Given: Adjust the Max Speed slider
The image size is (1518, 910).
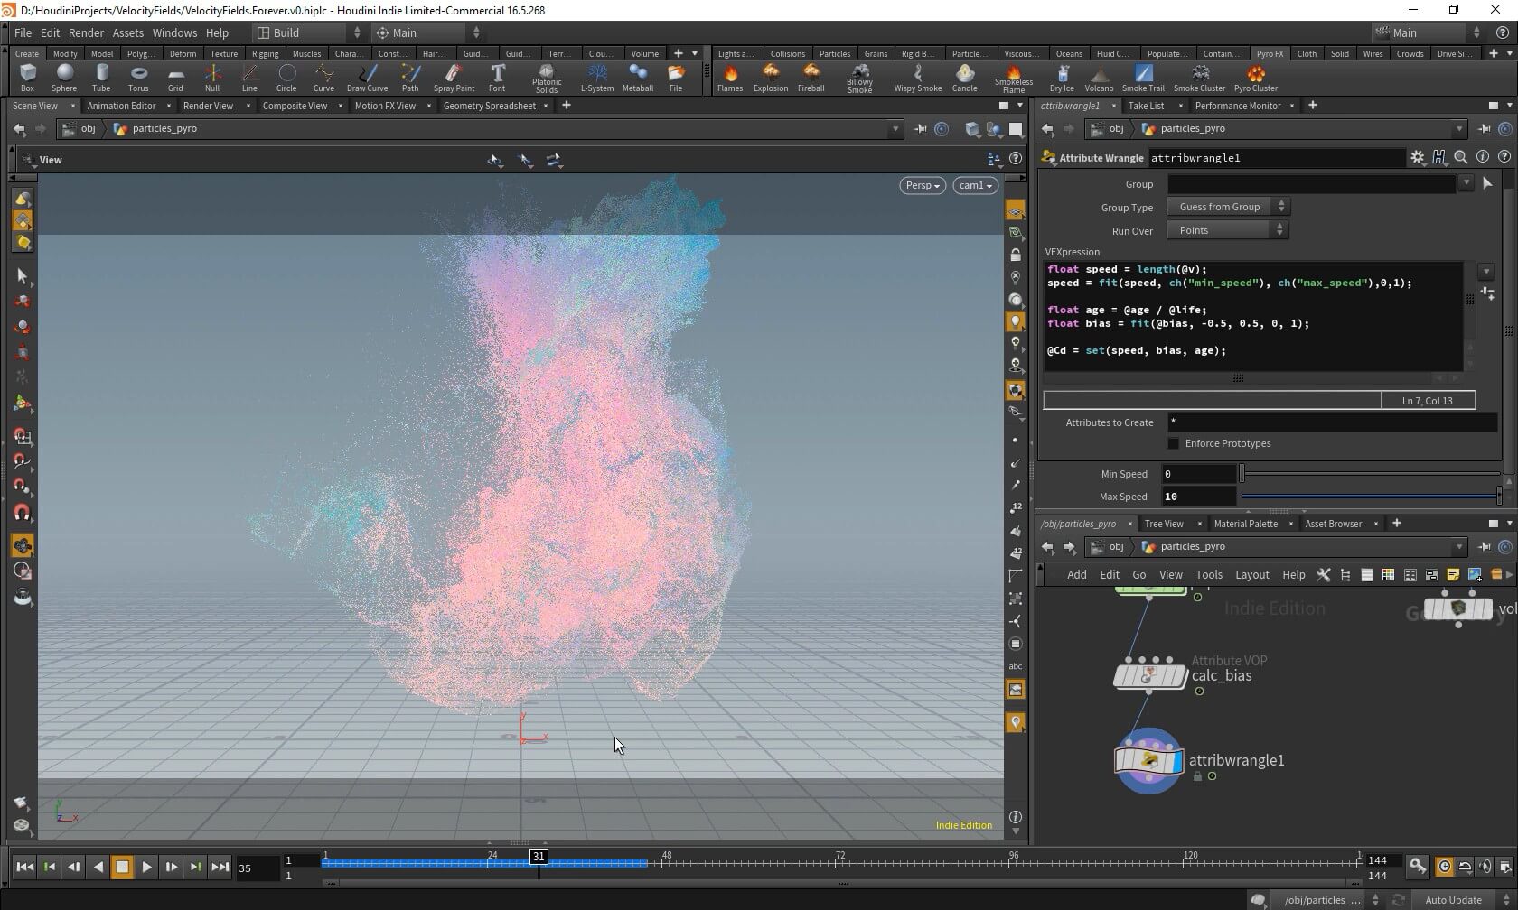Looking at the screenshot, I should (x=1370, y=497).
